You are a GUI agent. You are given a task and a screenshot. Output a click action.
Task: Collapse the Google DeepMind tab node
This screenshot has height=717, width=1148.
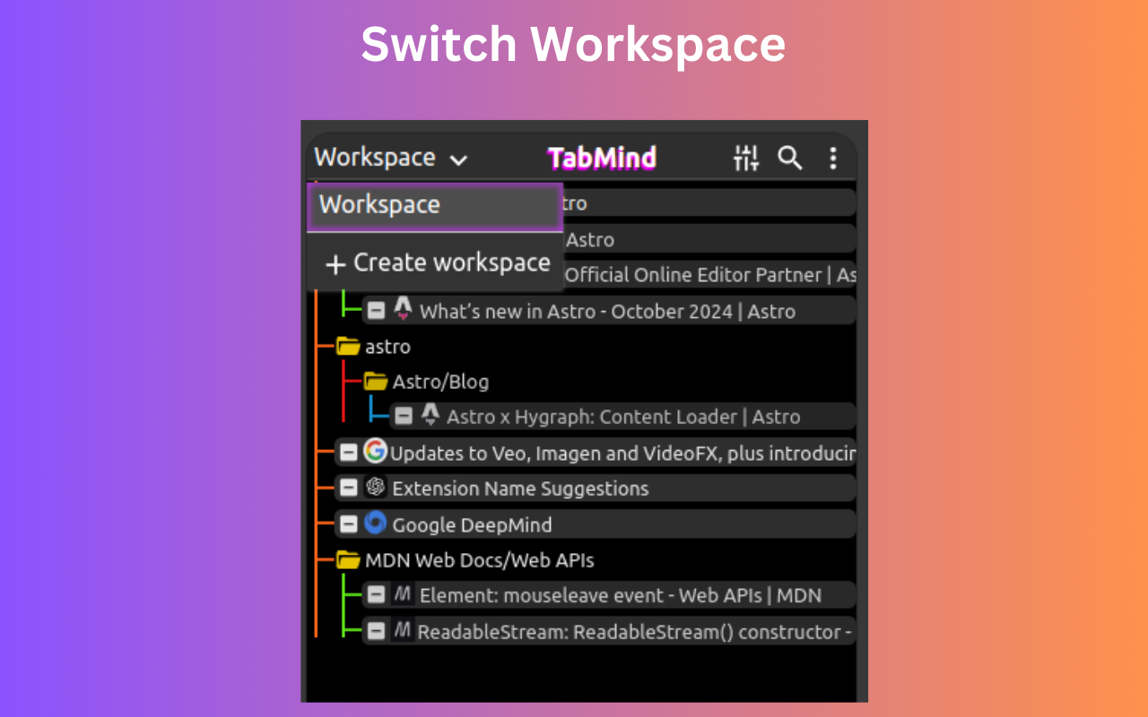(x=349, y=523)
